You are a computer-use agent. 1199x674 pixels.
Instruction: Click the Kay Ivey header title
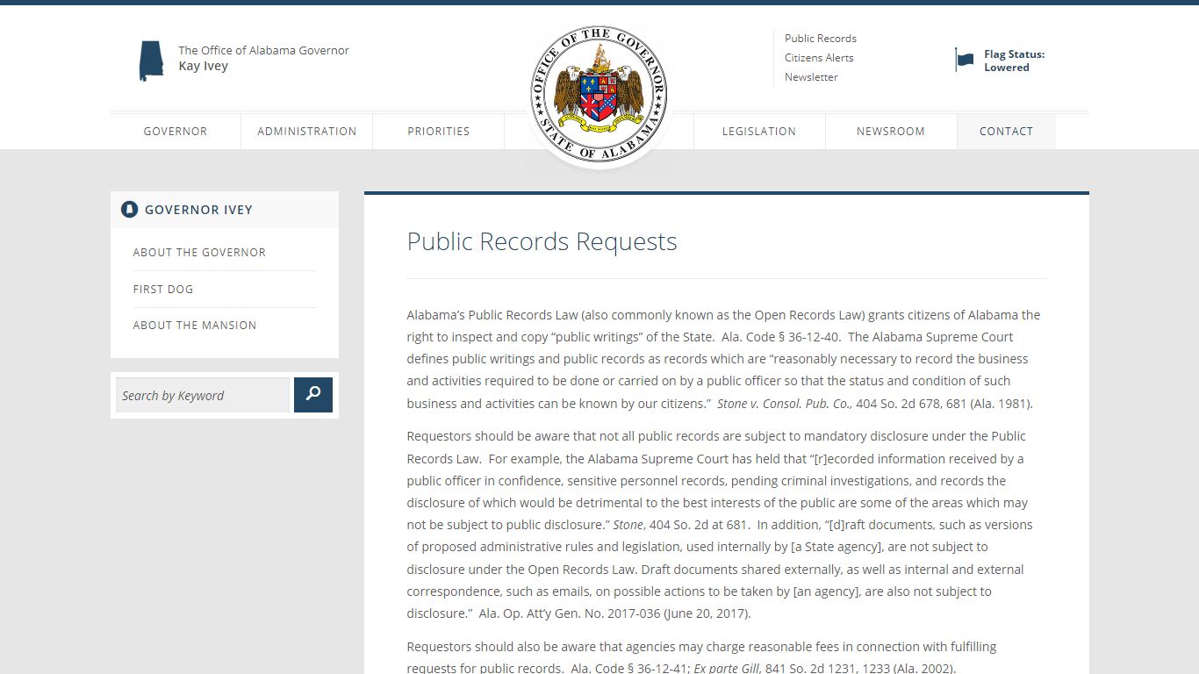tap(204, 66)
